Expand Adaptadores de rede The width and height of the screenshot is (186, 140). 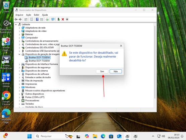coord(19,28)
